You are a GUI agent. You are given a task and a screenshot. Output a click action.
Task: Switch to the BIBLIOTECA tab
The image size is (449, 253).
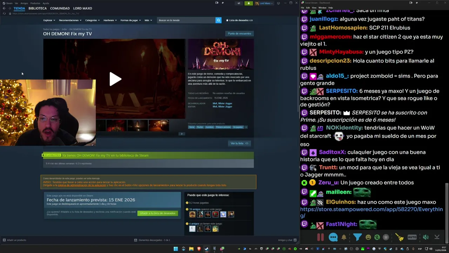click(x=38, y=8)
